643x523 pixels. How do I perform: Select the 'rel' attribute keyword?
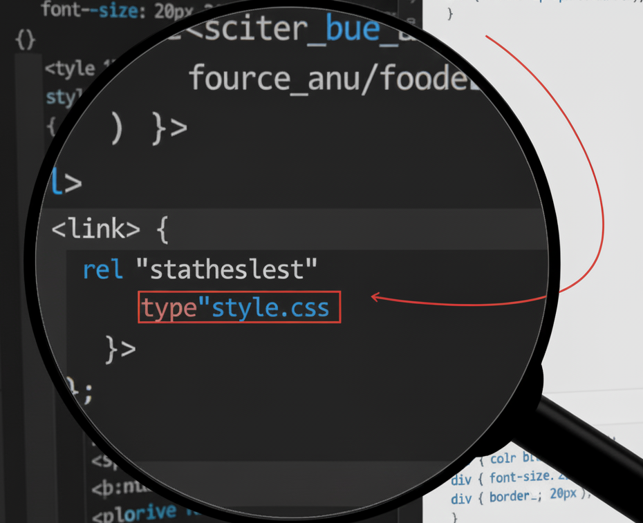(x=102, y=270)
